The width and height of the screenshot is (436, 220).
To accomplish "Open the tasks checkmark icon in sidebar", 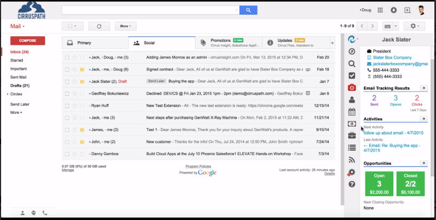I will click(352, 76).
